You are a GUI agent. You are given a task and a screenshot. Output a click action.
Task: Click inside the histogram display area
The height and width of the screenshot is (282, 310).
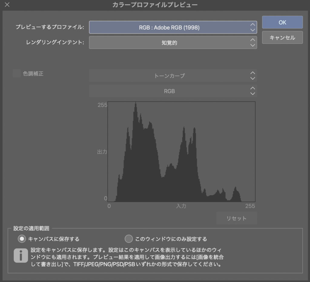(182, 151)
